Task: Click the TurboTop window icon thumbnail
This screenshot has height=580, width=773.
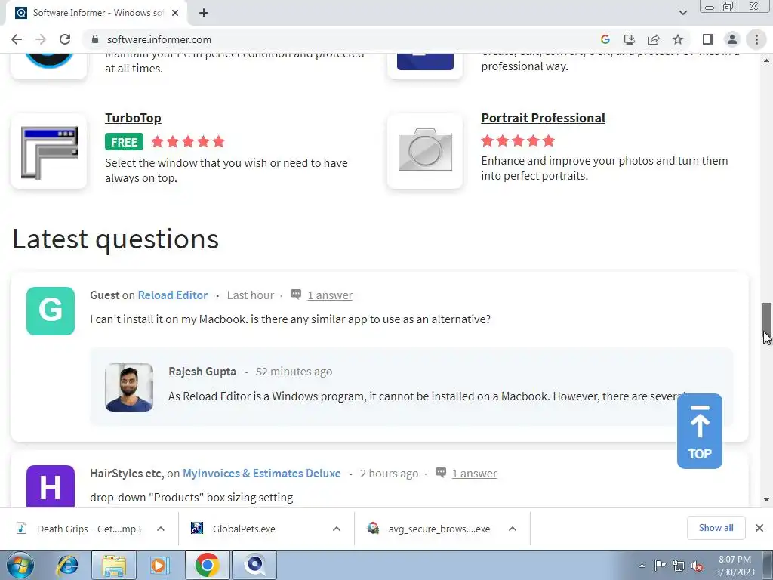Action: 49,151
